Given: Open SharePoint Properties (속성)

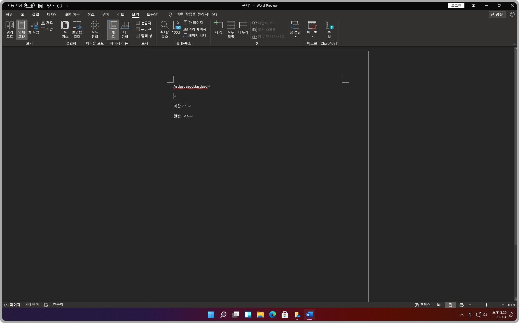Looking at the screenshot, I should point(329,30).
